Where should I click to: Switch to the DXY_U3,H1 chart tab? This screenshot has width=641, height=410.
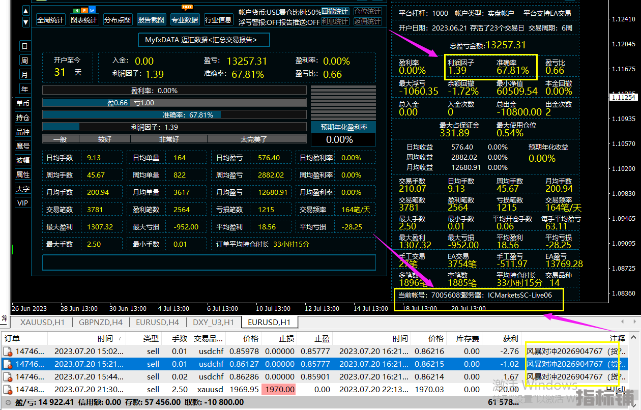[213, 322]
